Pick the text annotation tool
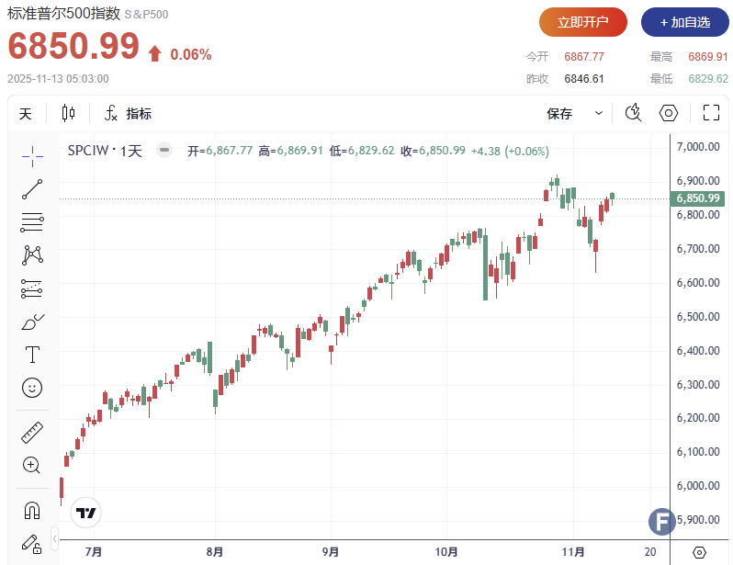This screenshot has height=565, width=733. (x=32, y=355)
